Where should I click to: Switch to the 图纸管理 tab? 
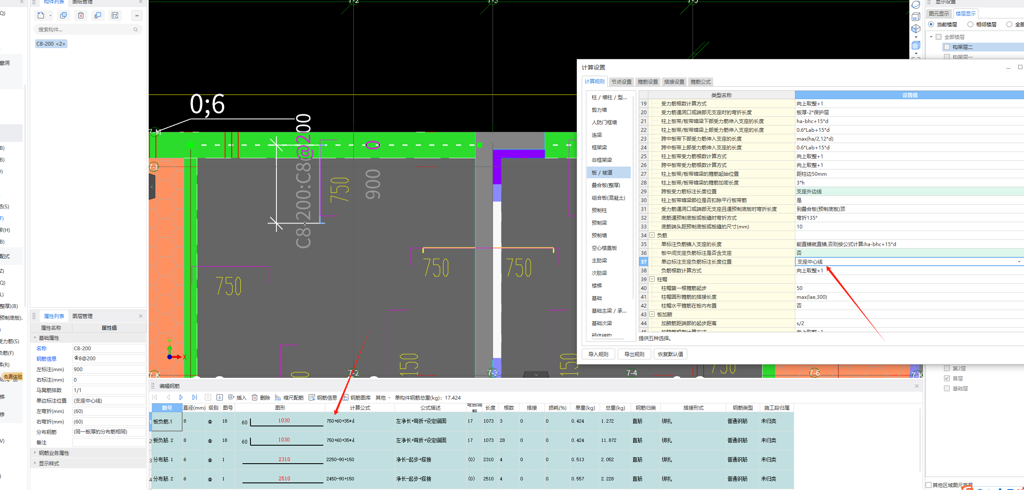coord(83,2)
